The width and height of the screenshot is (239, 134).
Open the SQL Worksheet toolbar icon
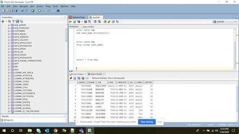(49, 11)
